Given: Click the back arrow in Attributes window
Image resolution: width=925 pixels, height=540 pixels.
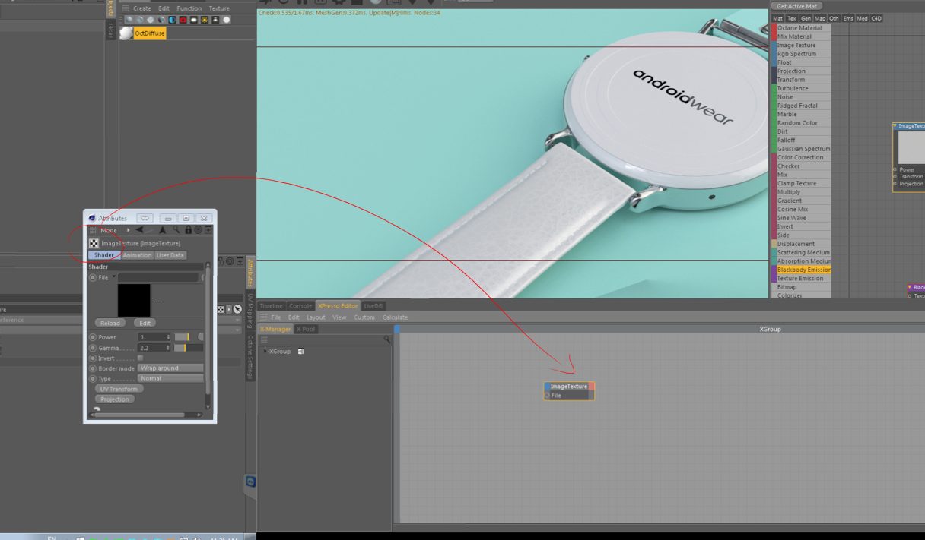Looking at the screenshot, I should 139,230.
